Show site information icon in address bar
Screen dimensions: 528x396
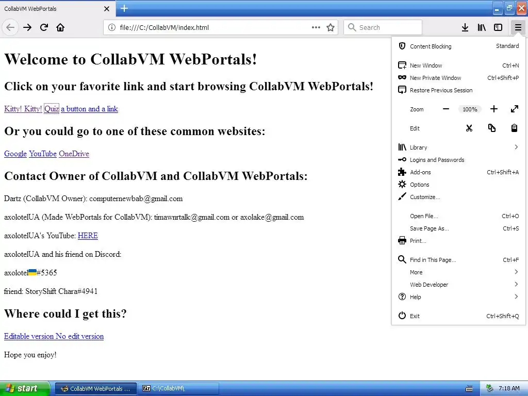[x=111, y=27]
